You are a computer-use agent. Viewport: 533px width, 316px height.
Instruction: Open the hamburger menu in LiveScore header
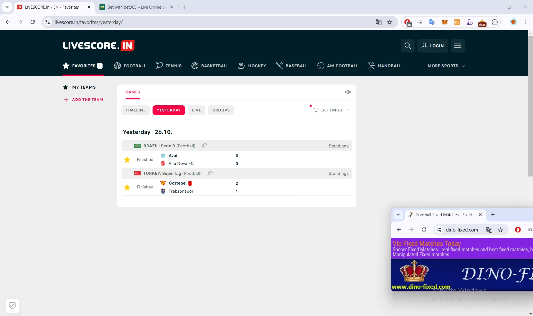tap(458, 46)
